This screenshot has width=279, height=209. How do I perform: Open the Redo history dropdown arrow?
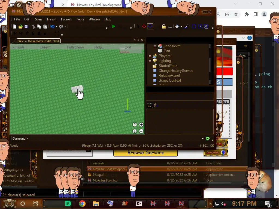(x=65, y=27)
